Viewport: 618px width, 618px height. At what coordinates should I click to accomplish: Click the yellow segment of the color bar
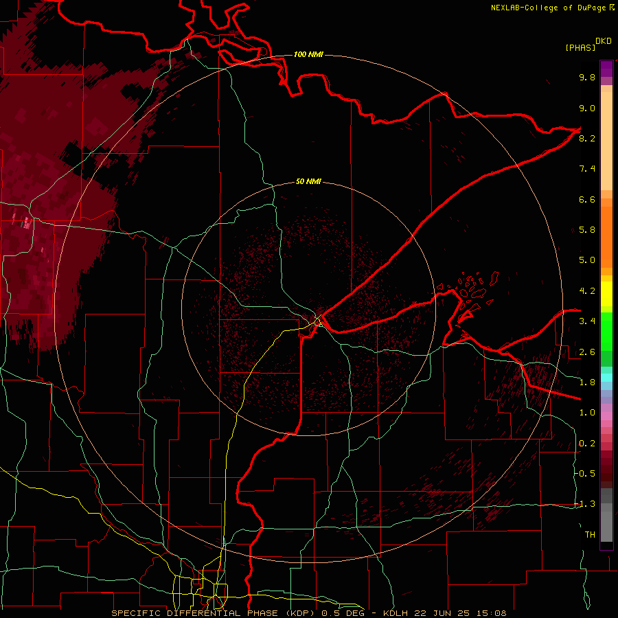(606, 294)
